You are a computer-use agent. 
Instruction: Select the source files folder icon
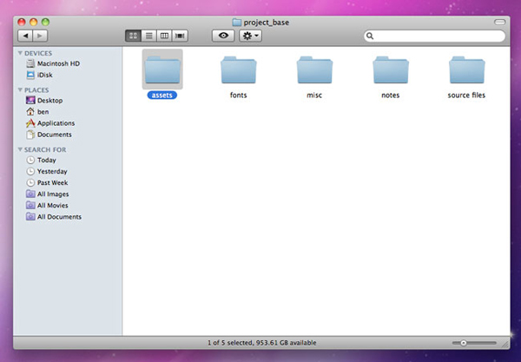coord(467,69)
